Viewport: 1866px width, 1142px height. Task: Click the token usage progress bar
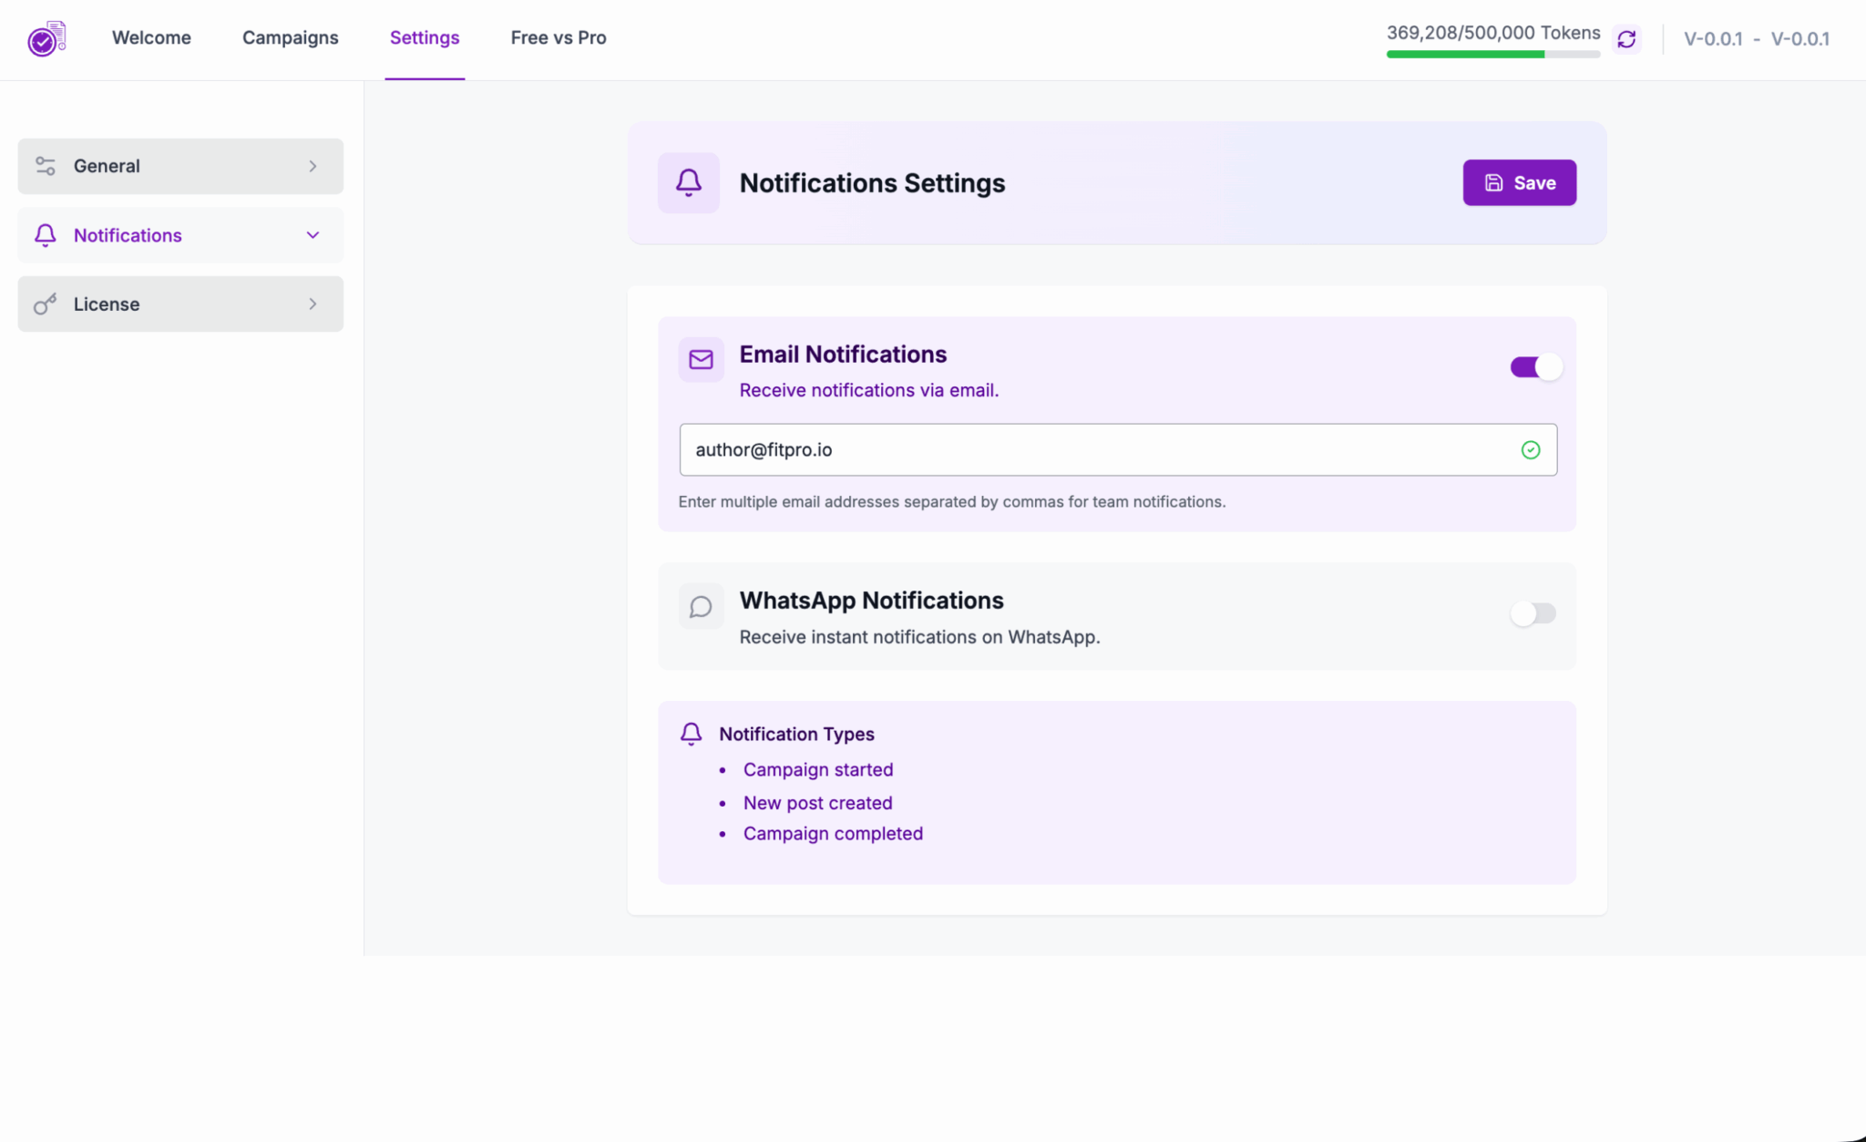(x=1493, y=55)
